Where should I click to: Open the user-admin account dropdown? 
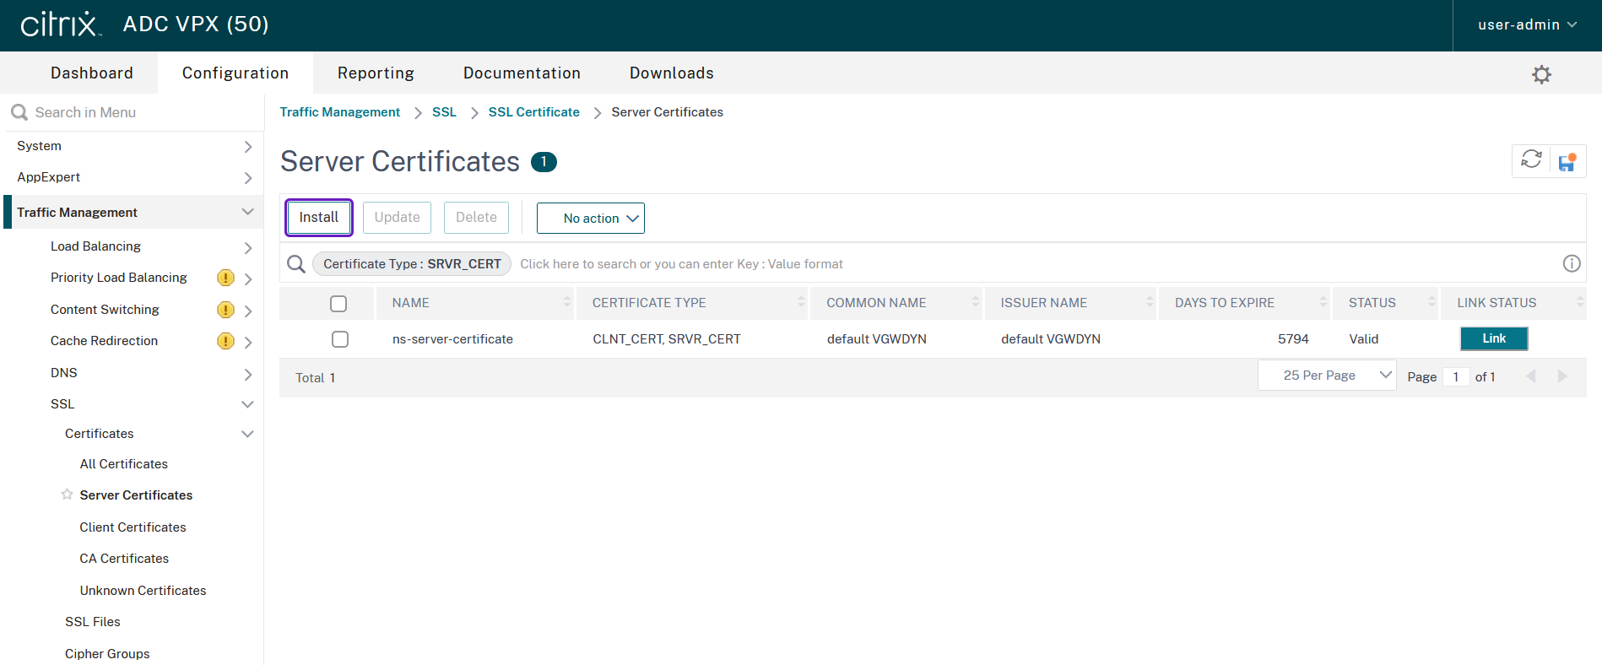pos(1527,25)
